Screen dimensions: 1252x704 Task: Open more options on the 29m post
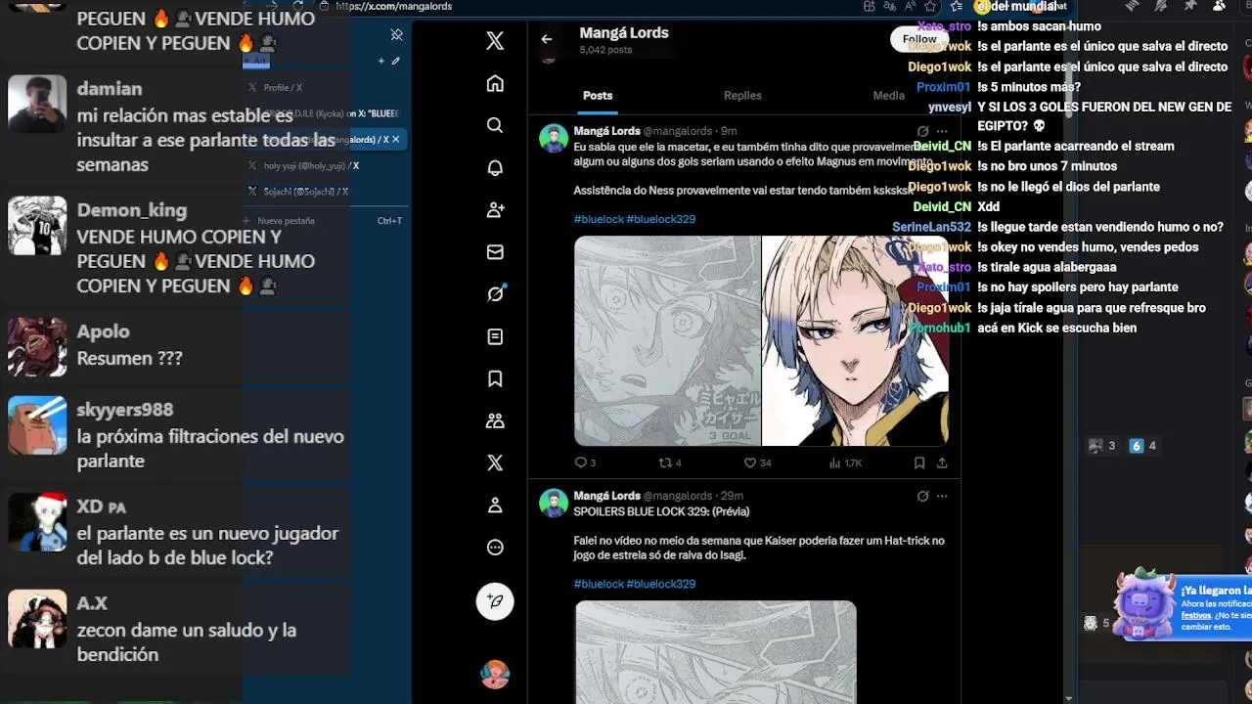[942, 496]
